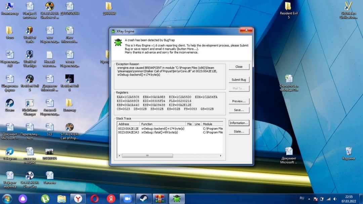This screenshot has height=204, width=363.
Task: Select the Алексей Перепелиц document icon
Action: (49, 107)
